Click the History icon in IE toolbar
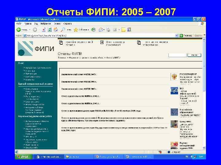The image size is (221, 165). [93, 30]
